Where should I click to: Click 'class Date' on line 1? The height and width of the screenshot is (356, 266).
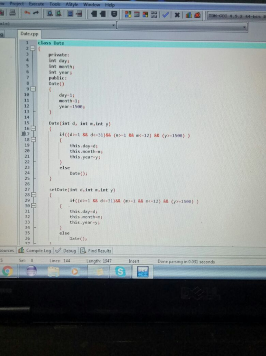click(51, 43)
